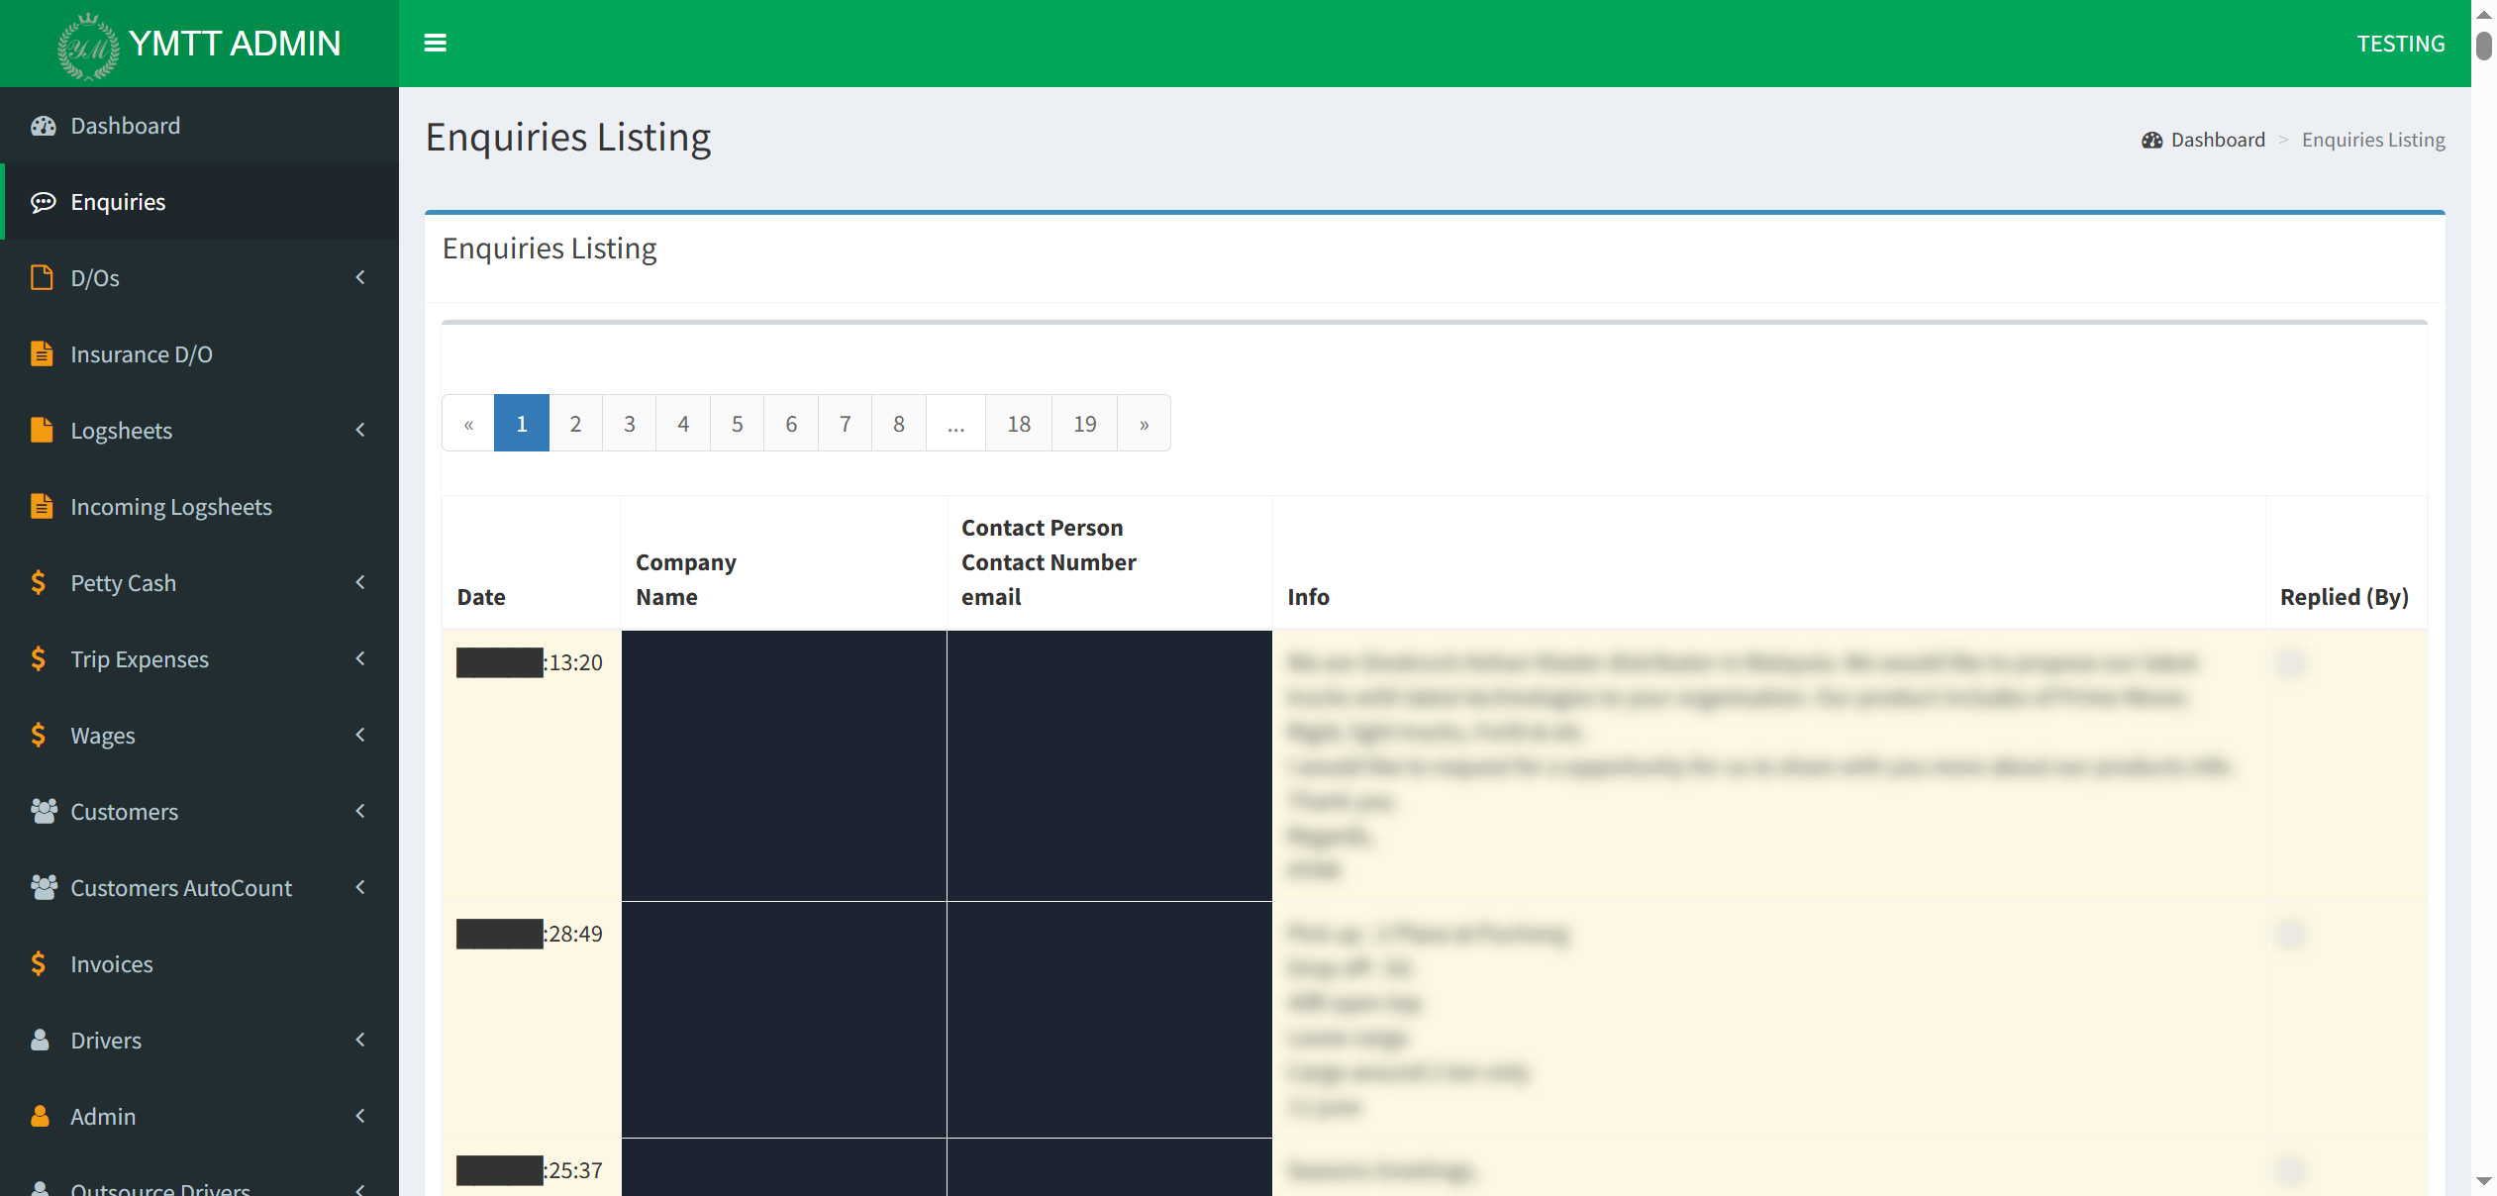This screenshot has height=1196, width=2497.
Task: Click the previous page « button
Action: (468, 424)
